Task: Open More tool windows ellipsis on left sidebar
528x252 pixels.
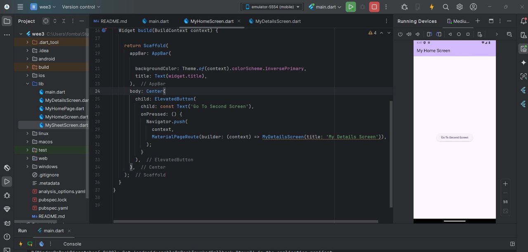Action: click(7, 35)
